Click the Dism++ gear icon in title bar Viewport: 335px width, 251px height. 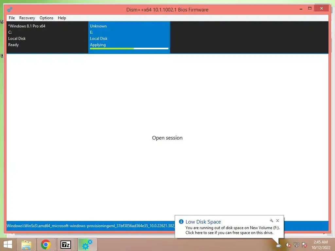point(9,9)
